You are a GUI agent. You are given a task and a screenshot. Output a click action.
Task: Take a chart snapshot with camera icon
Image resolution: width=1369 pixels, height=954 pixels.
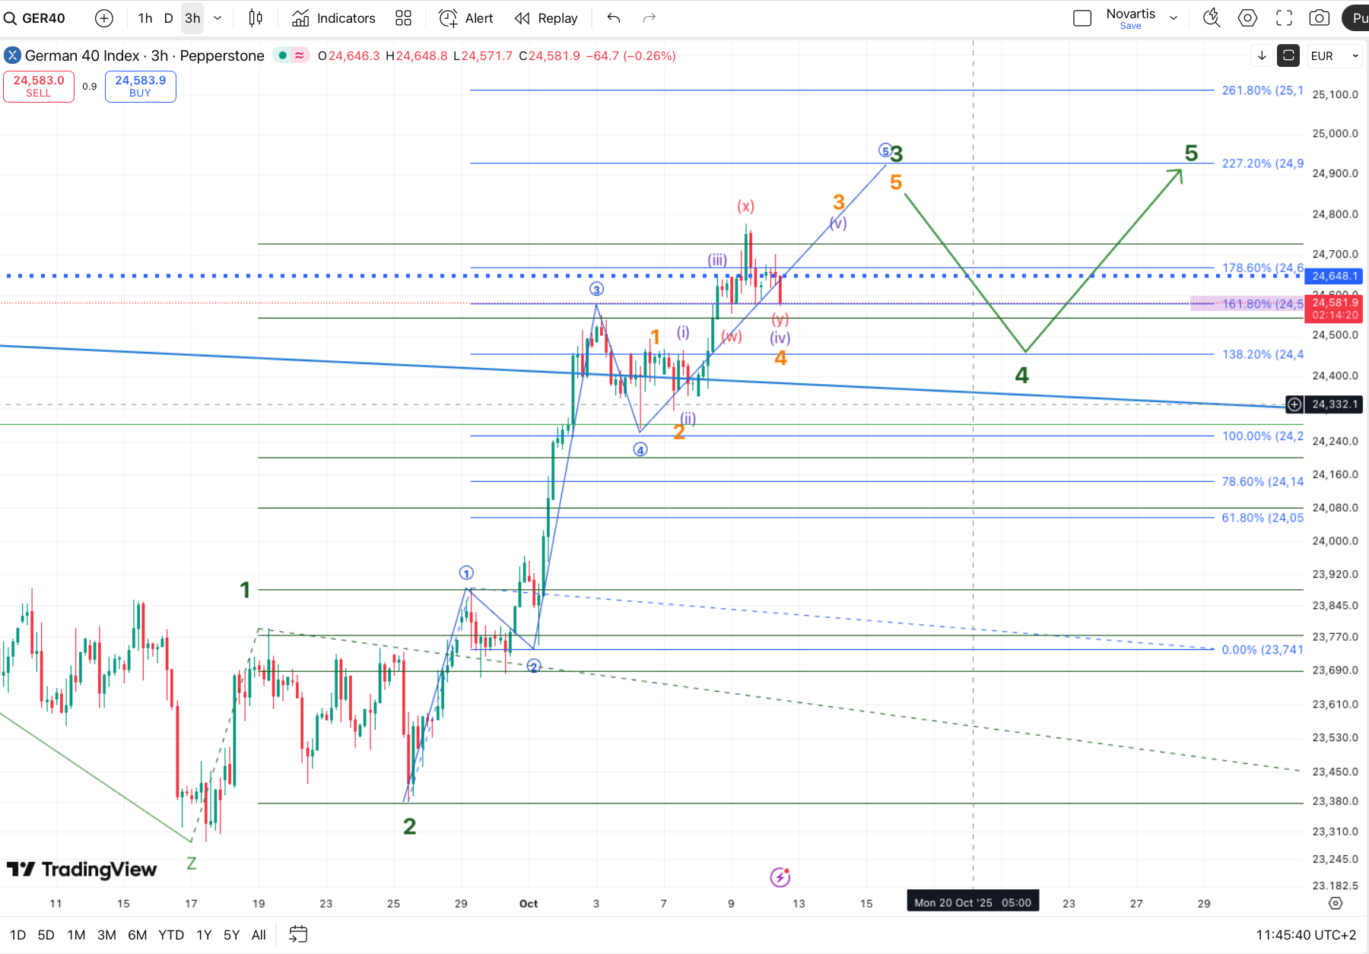1320,18
